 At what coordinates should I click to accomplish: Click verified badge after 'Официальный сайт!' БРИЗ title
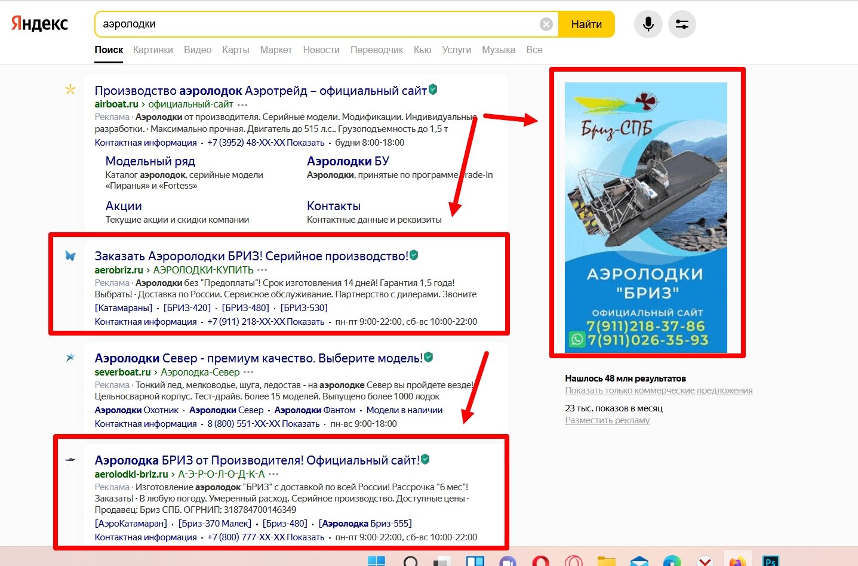tap(425, 459)
